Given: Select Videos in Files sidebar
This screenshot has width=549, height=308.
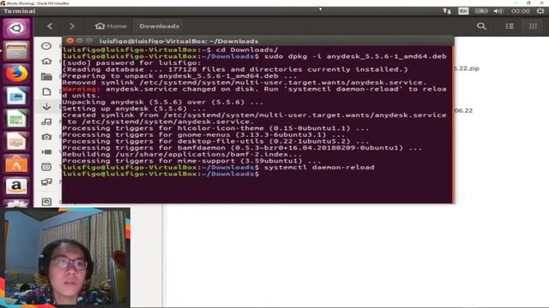Looking at the screenshot, I should tap(46, 152).
